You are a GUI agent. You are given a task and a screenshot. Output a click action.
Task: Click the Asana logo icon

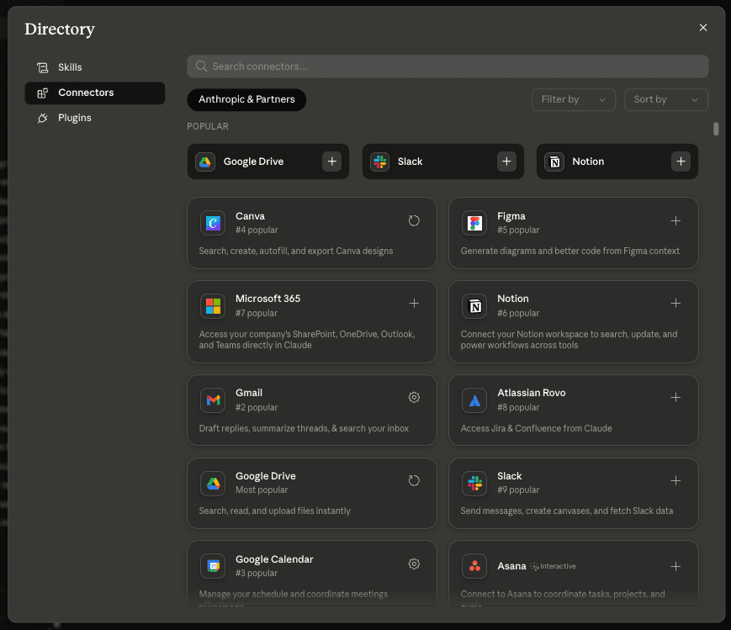[x=474, y=566]
